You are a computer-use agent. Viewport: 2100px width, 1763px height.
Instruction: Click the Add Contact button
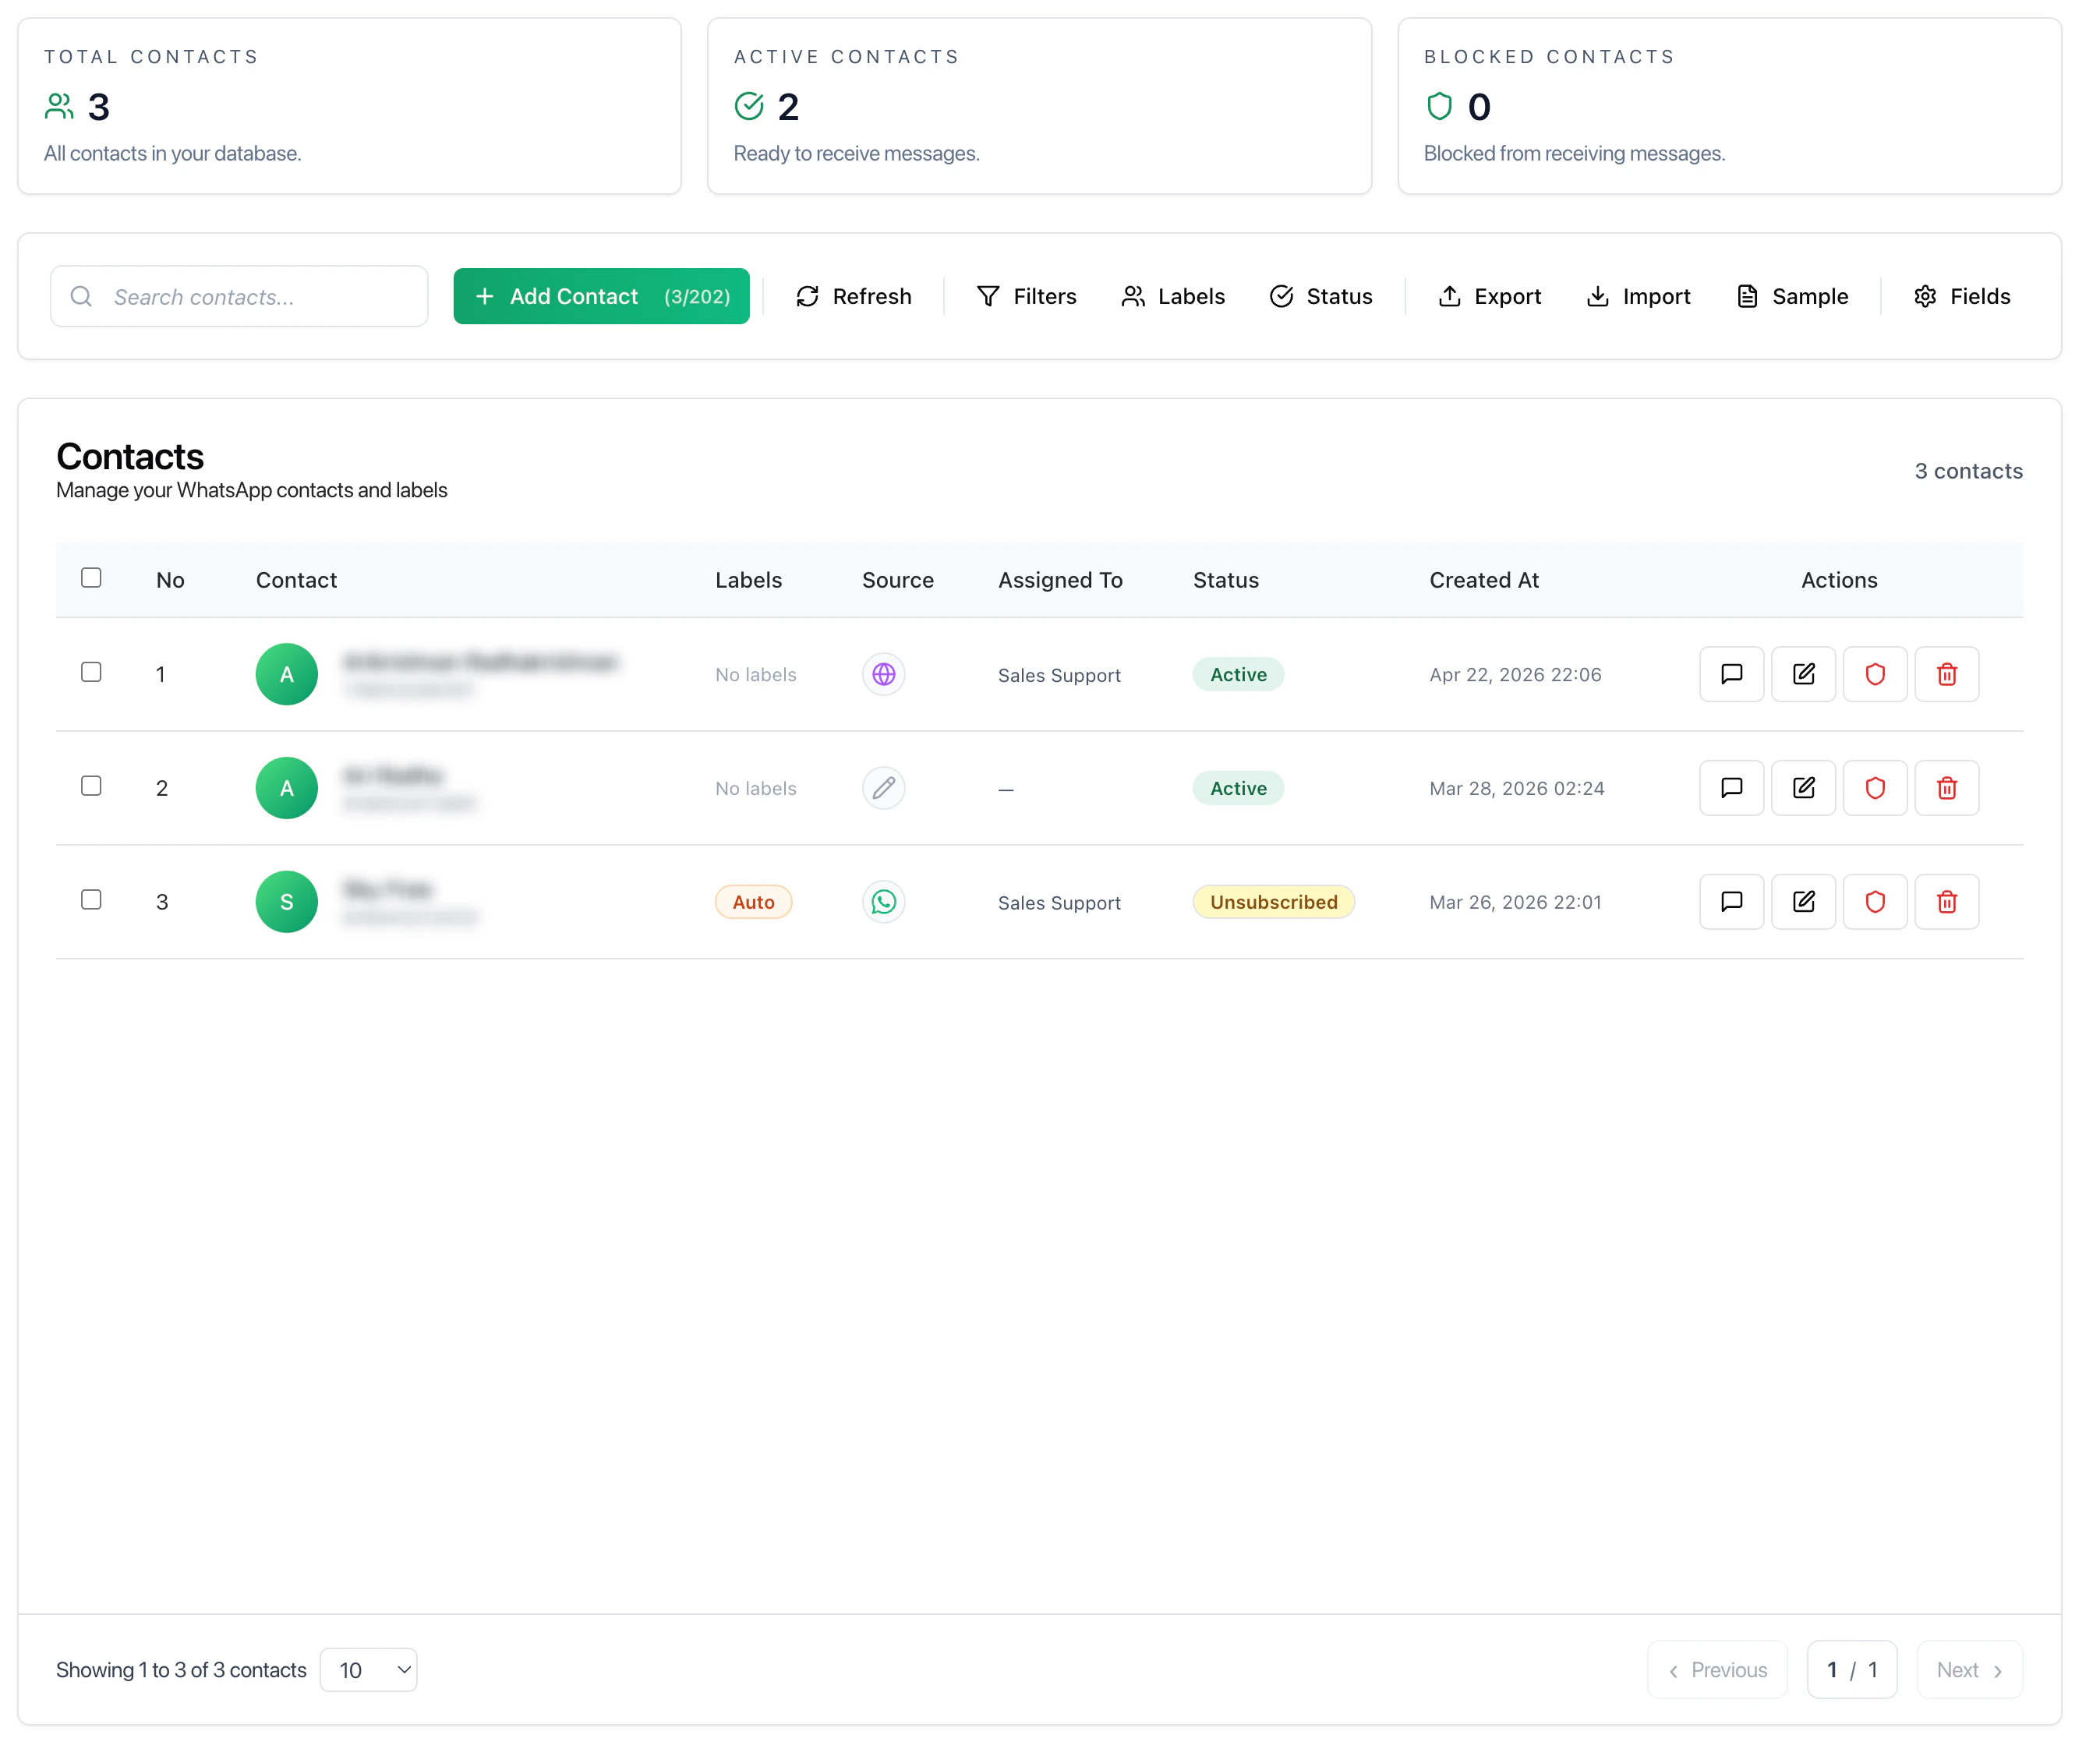[x=601, y=296]
